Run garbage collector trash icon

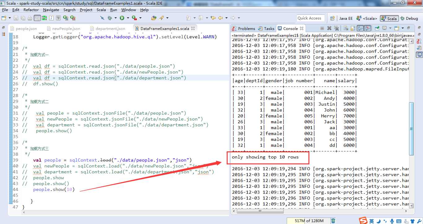(x=333, y=221)
